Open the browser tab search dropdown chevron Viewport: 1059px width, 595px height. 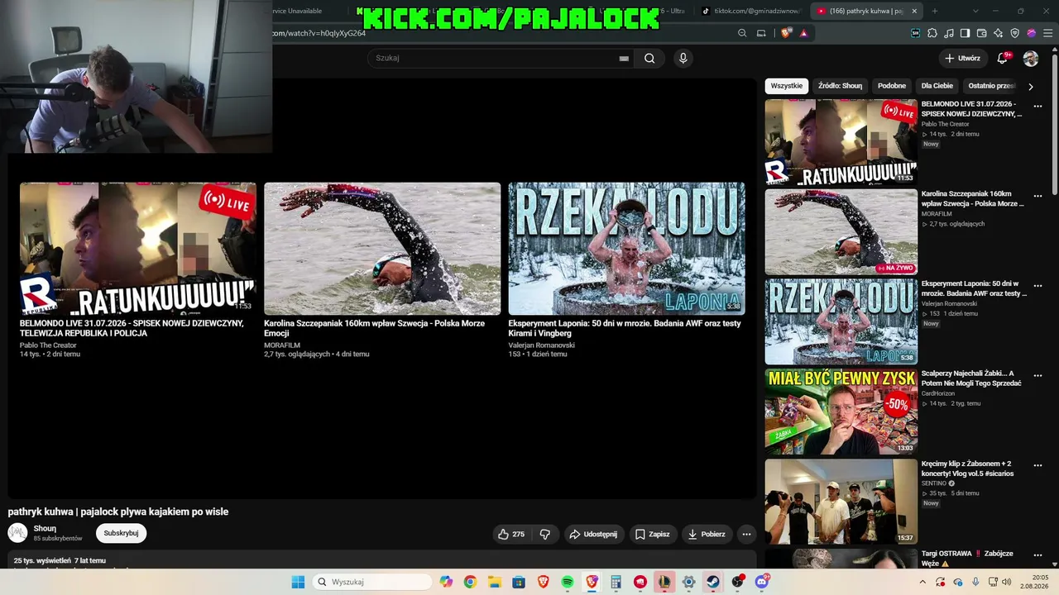[975, 11]
